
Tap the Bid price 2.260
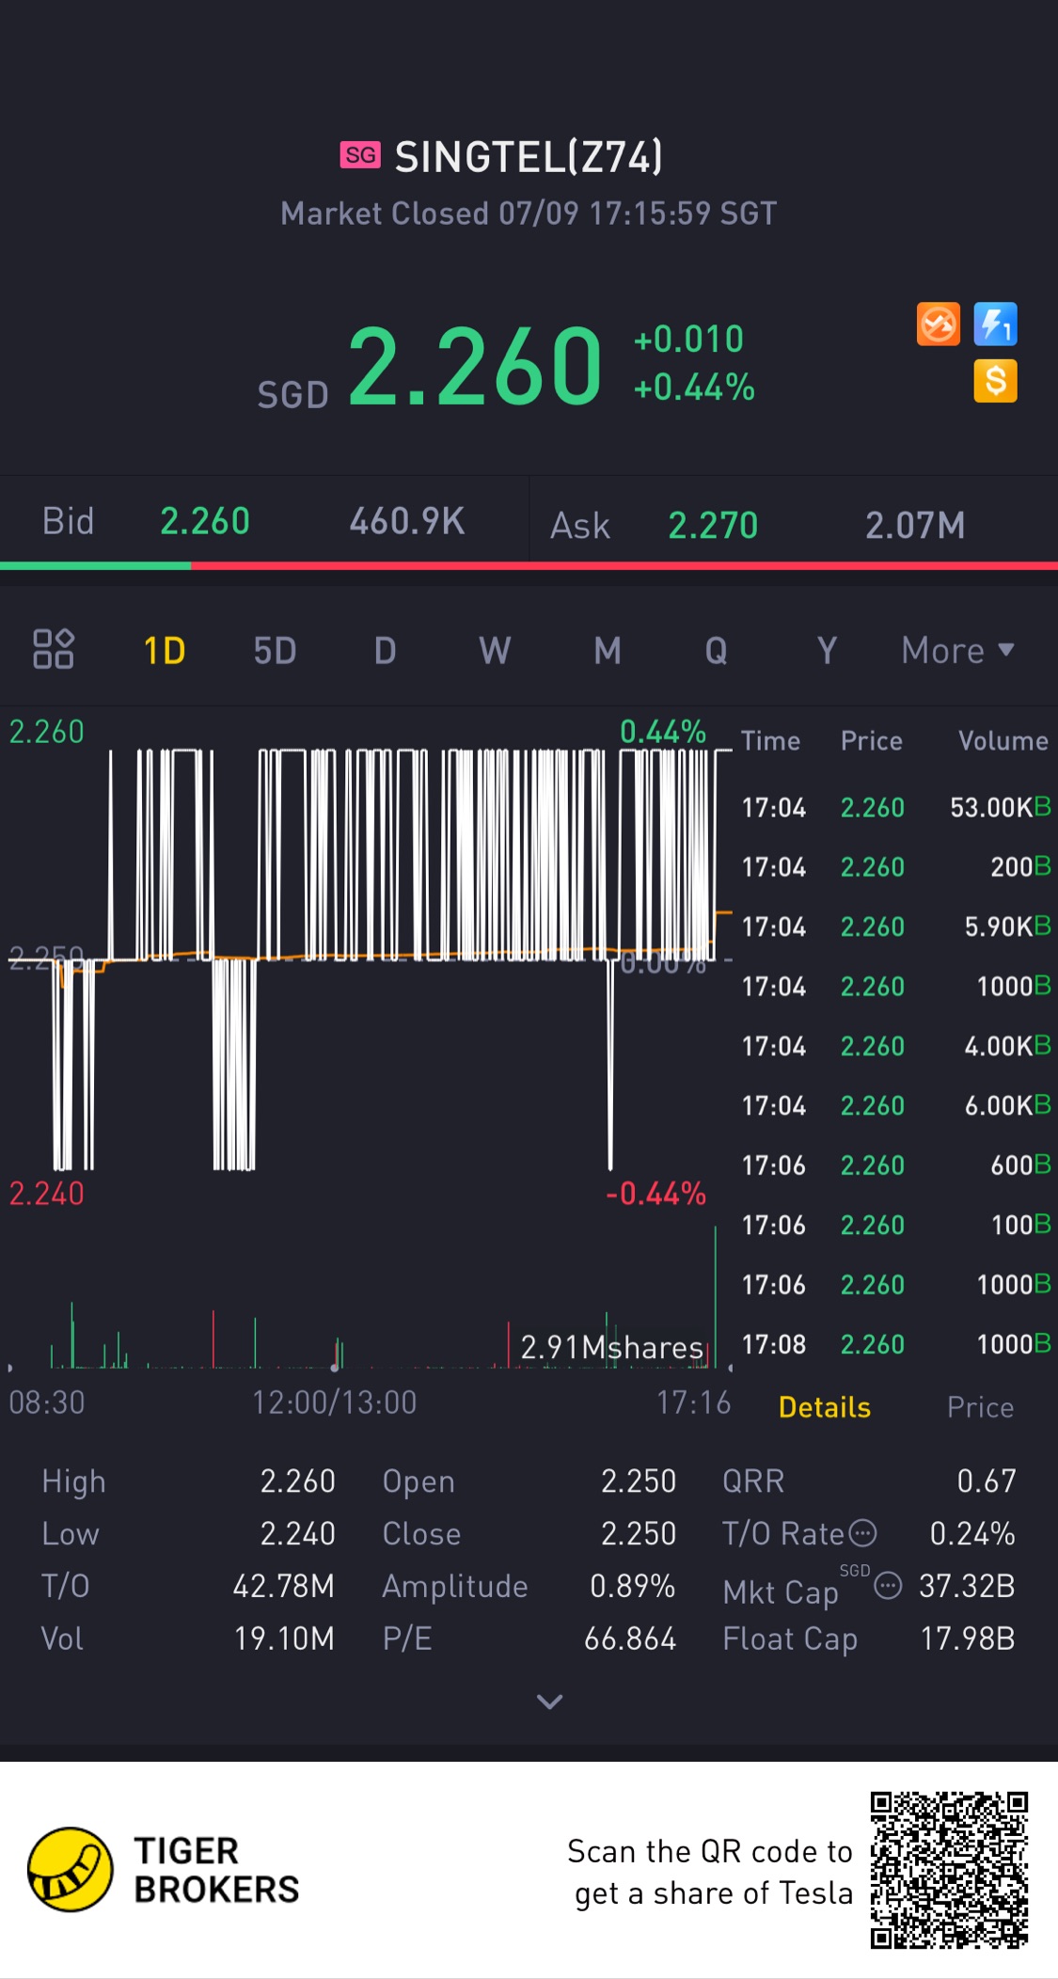tap(205, 521)
